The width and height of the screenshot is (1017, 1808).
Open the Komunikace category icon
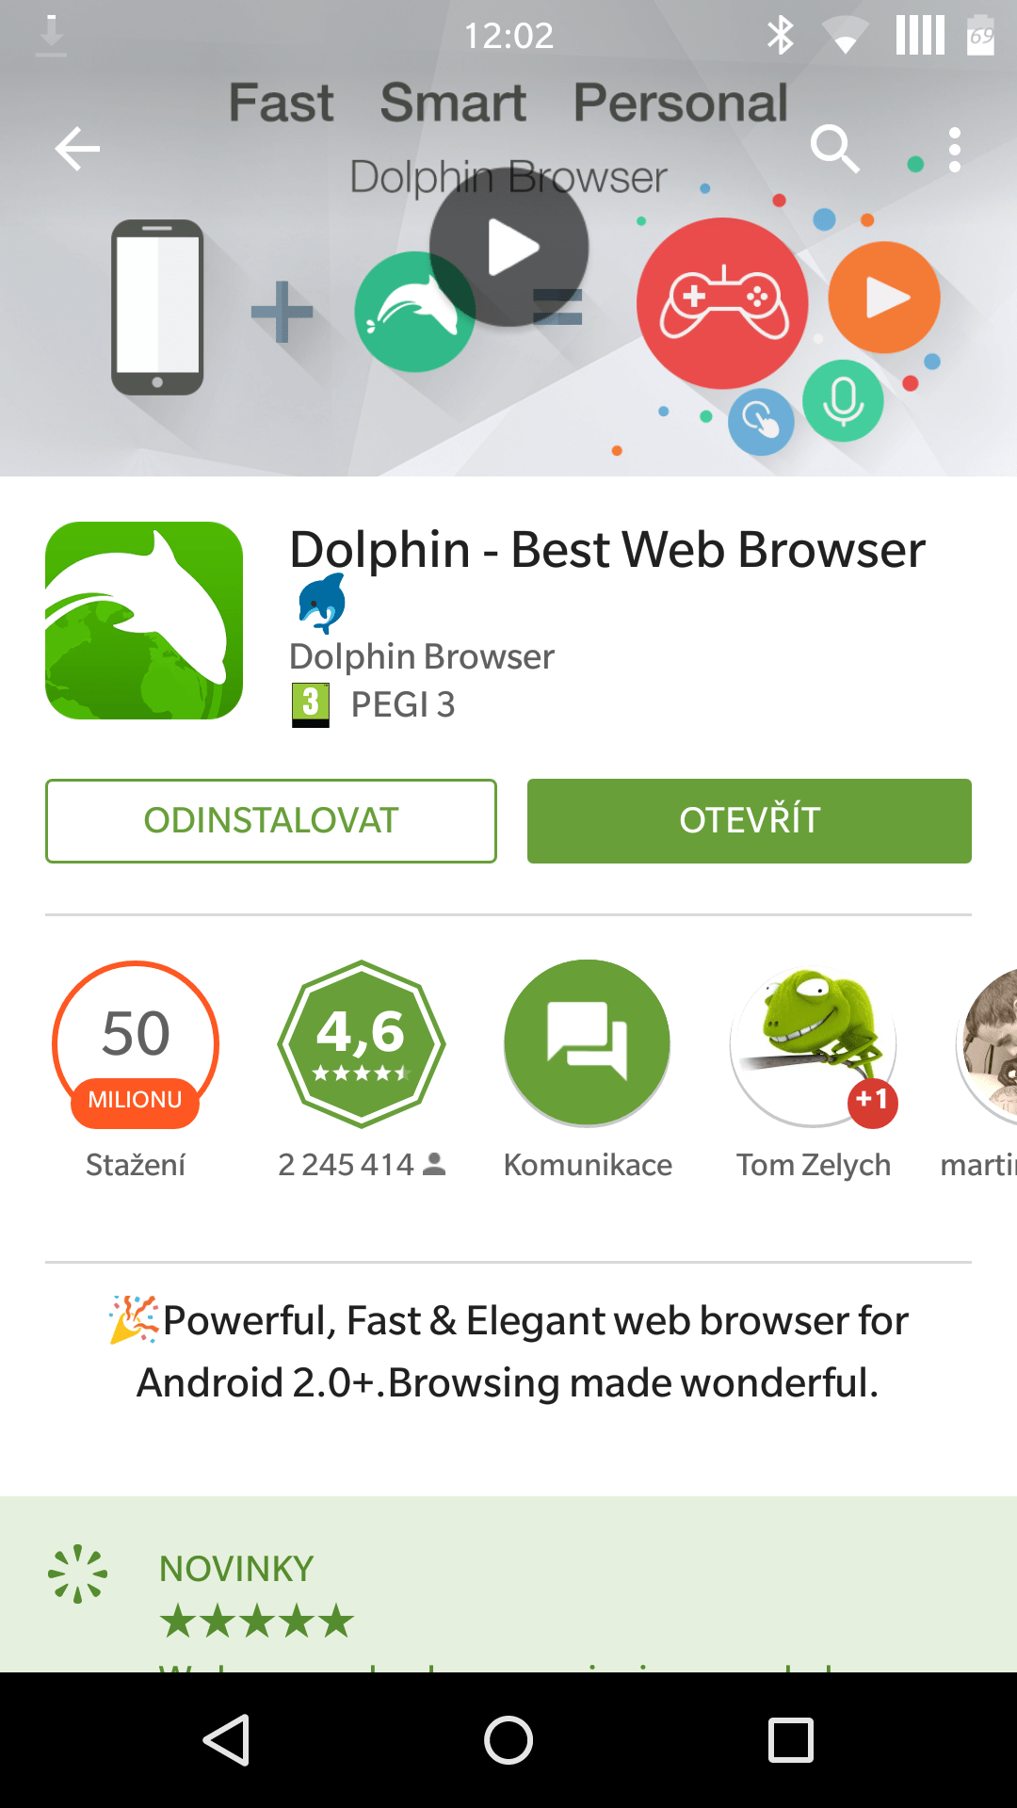(588, 1044)
